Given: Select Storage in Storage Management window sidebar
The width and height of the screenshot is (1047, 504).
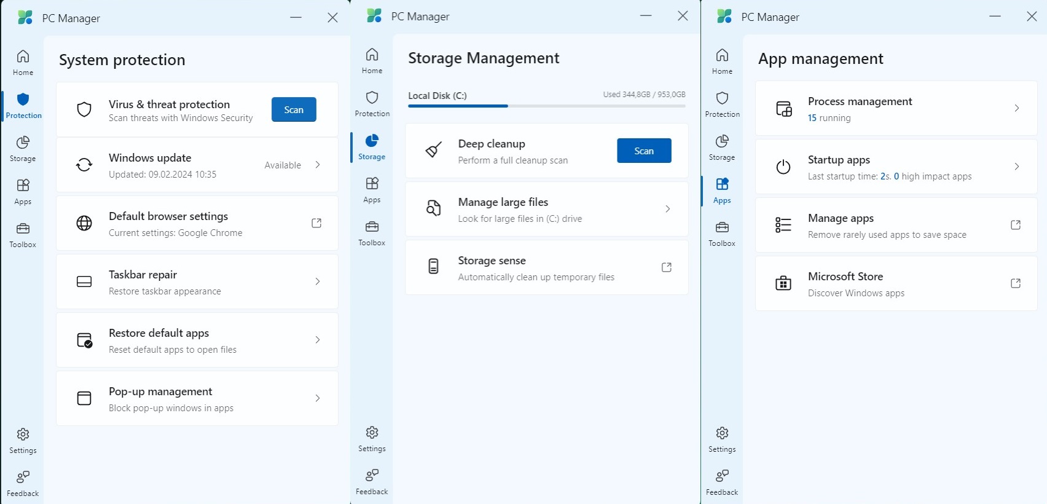Looking at the screenshot, I should pyautogui.click(x=372, y=147).
